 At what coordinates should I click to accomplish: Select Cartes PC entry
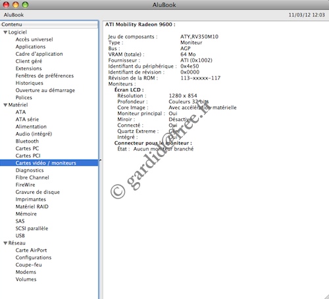pos(27,149)
